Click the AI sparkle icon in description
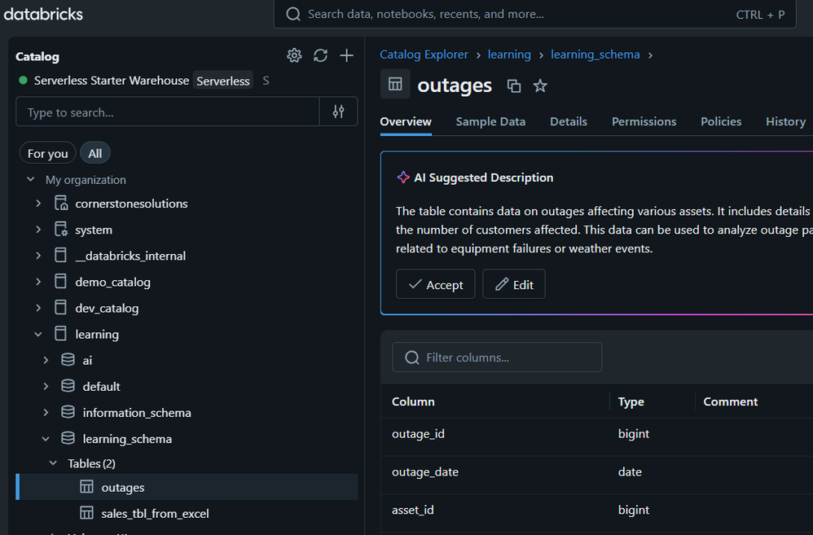Viewport: 813px width, 535px height. click(x=402, y=178)
